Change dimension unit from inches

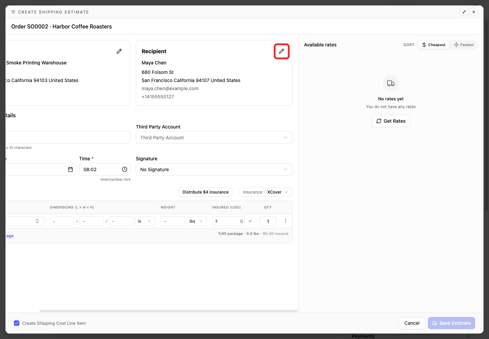coord(145,221)
